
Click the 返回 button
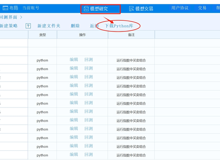click(94, 26)
